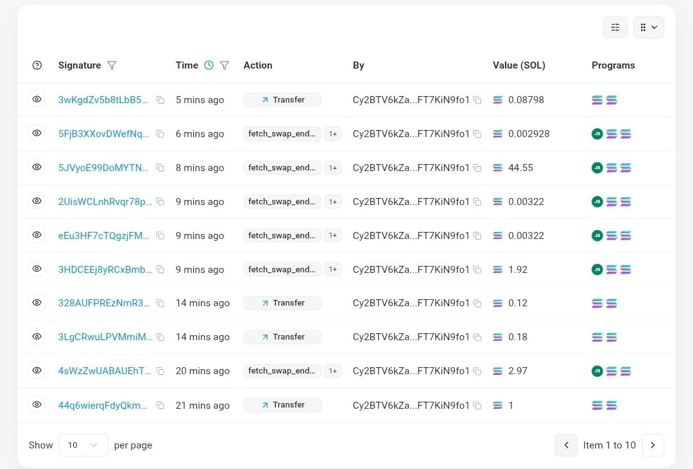Toggle eye for row 2UisWCLnhRvqr78p
The width and height of the screenshot is (693, 469).
pyautogui.click(x=37, y=201)
